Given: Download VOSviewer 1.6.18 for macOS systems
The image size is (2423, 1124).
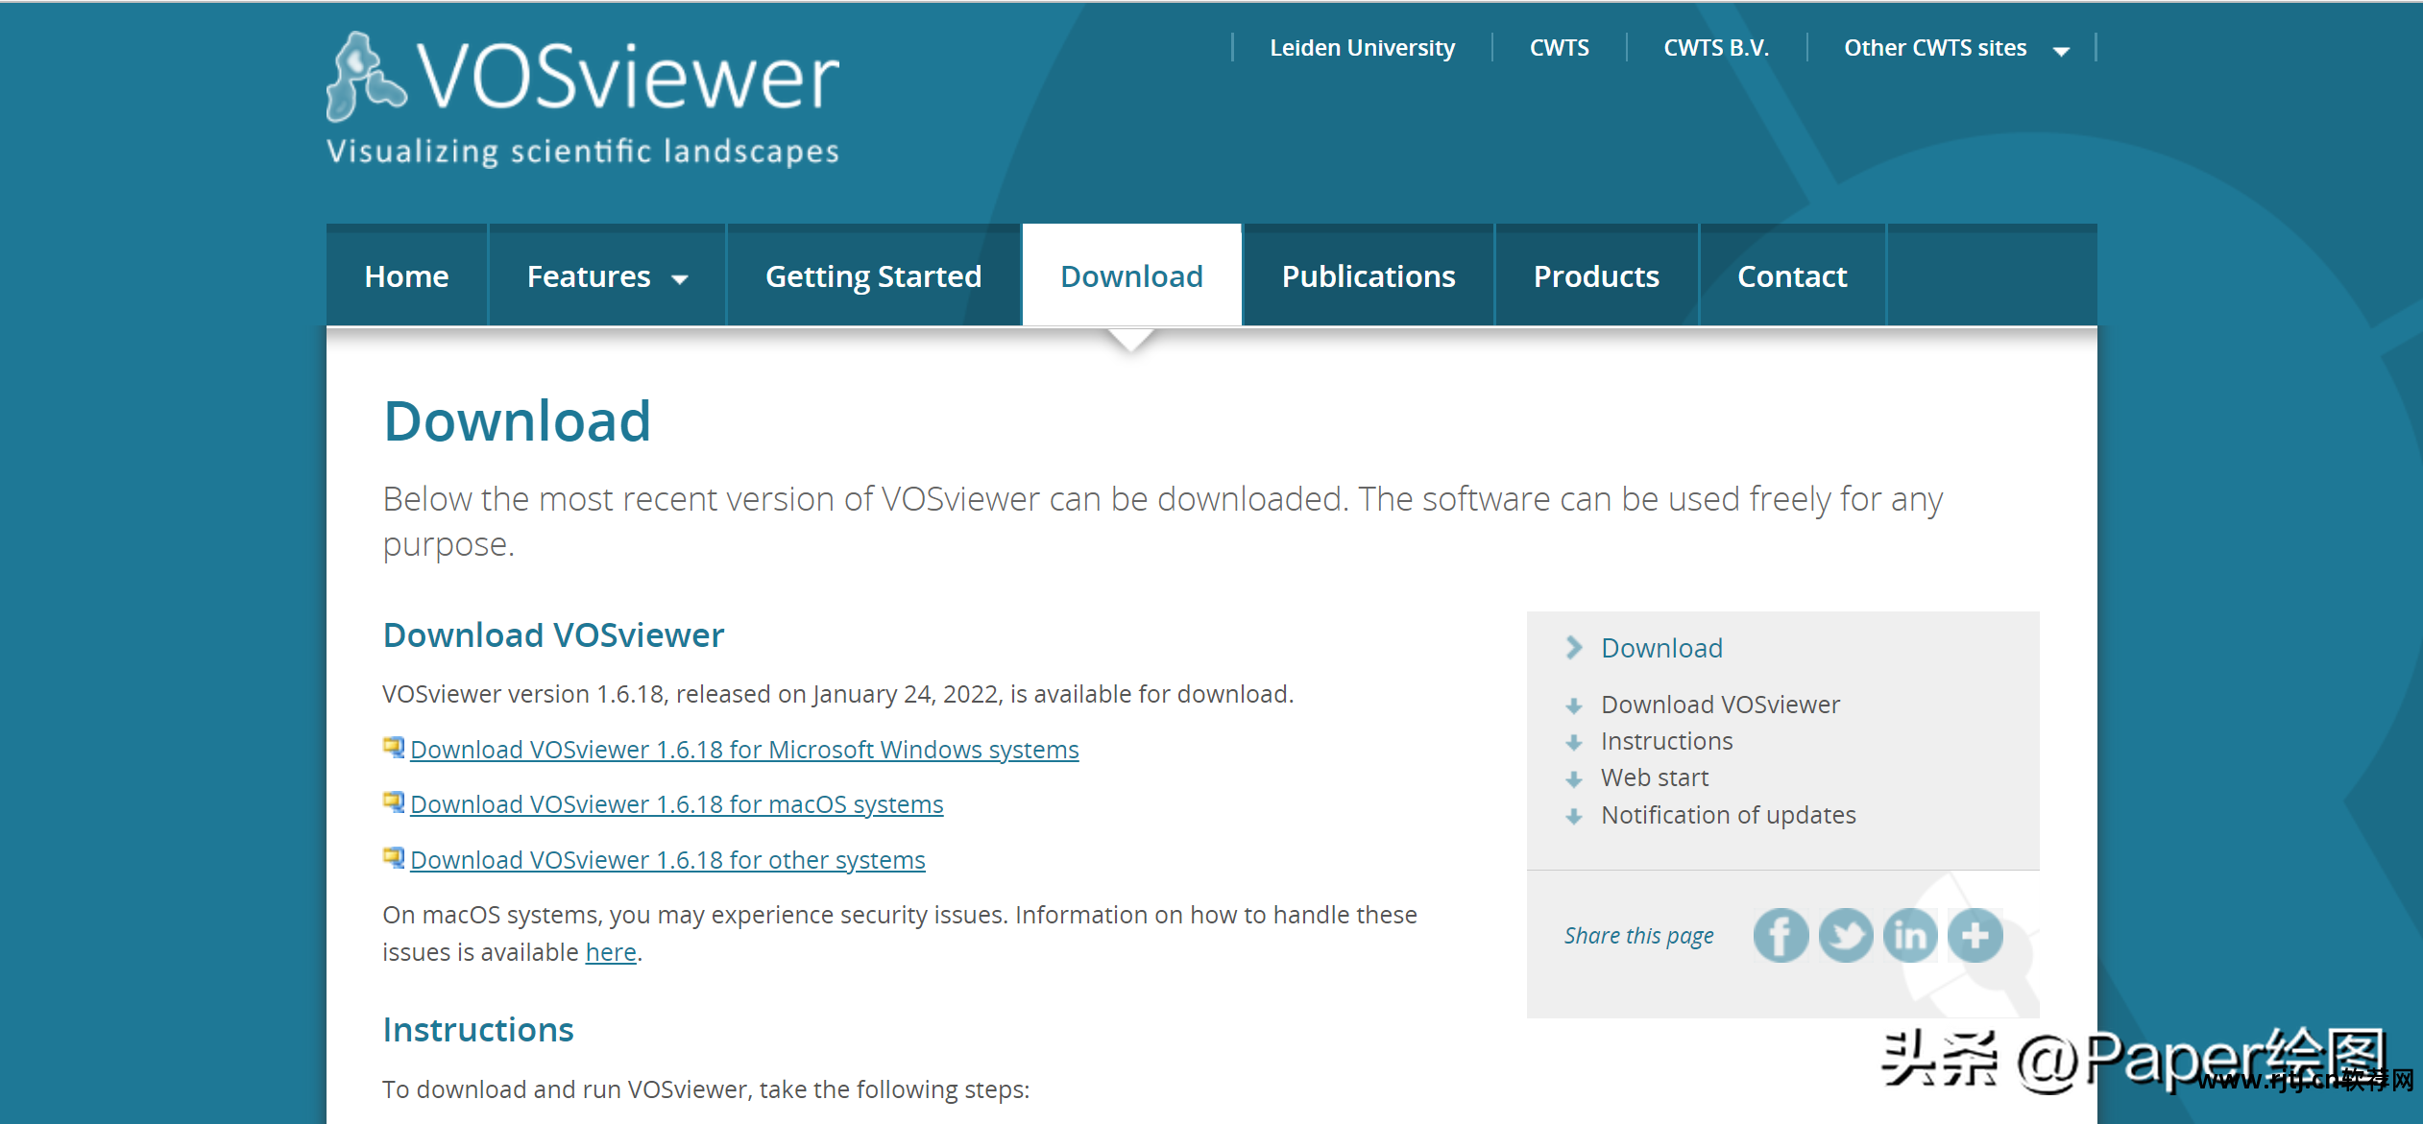Looking at the screenshot, I should pos(677,804).
